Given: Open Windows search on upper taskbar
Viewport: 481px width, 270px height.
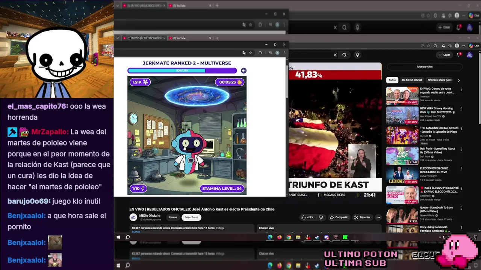Looking at the screenshot, I should coord(128,237).
